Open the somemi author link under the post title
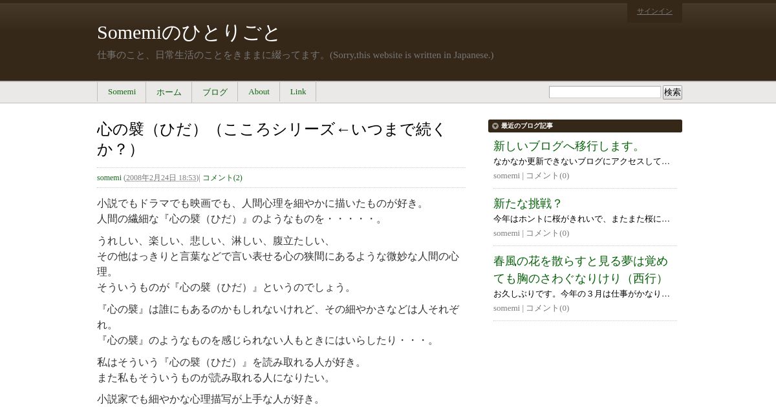 [109, 178]
